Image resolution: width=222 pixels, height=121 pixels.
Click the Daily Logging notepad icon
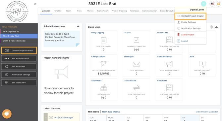[x=103, y=40]
